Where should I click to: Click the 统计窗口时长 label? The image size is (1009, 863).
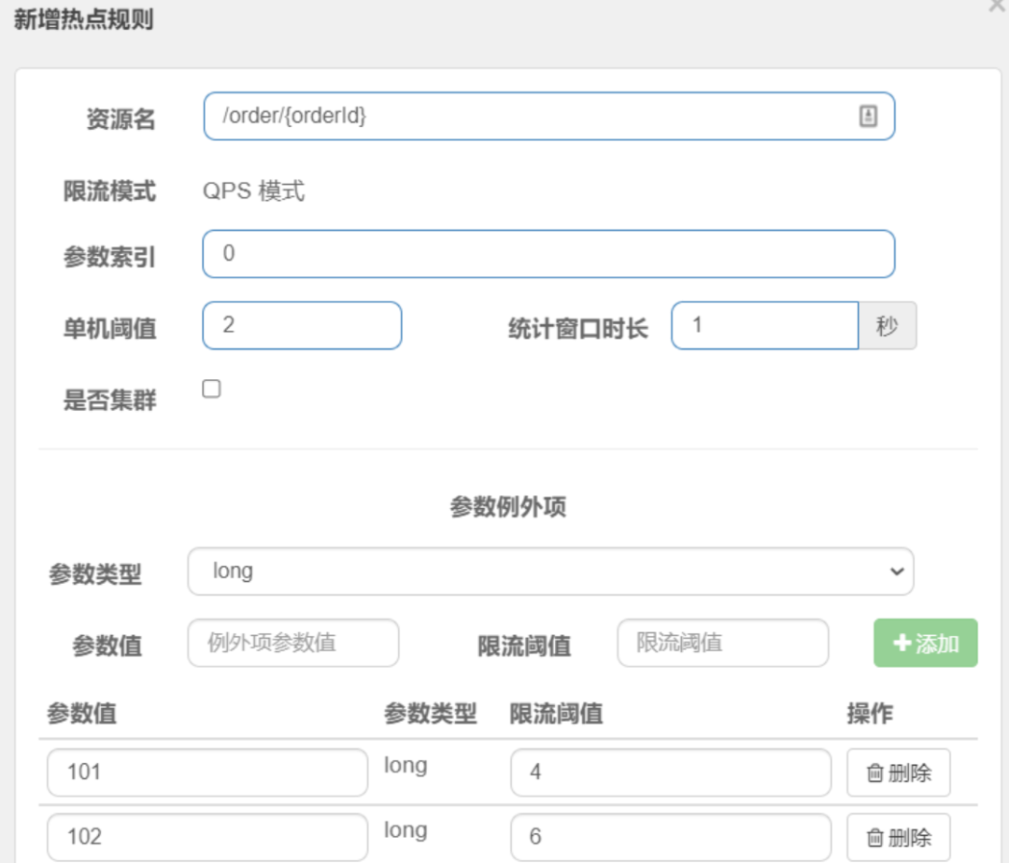pos(578,329)
